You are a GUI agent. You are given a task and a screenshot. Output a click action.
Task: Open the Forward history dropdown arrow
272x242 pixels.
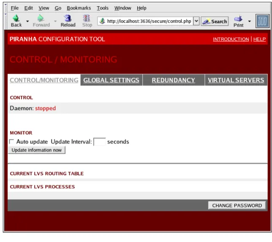pos(55,21)
